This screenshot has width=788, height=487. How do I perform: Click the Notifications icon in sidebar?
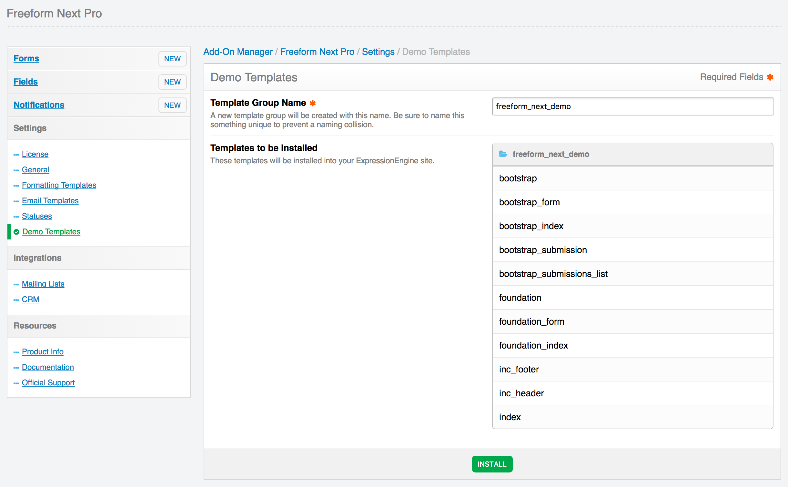coord(39,105)
